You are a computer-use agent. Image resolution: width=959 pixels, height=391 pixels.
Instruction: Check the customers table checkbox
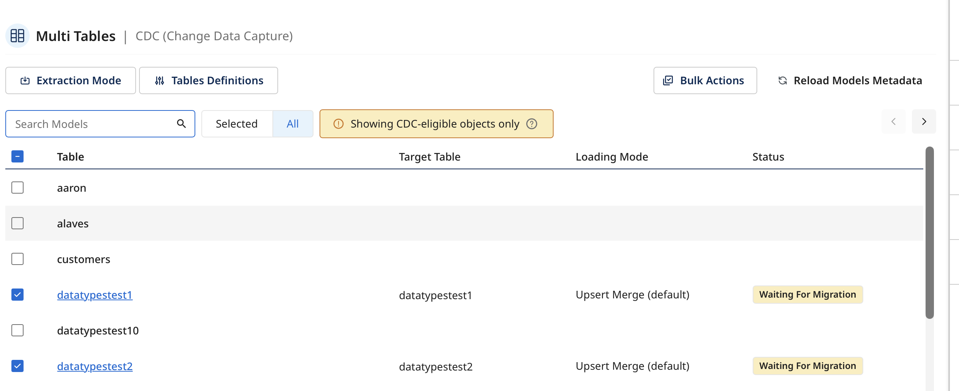tap(17, 259)
